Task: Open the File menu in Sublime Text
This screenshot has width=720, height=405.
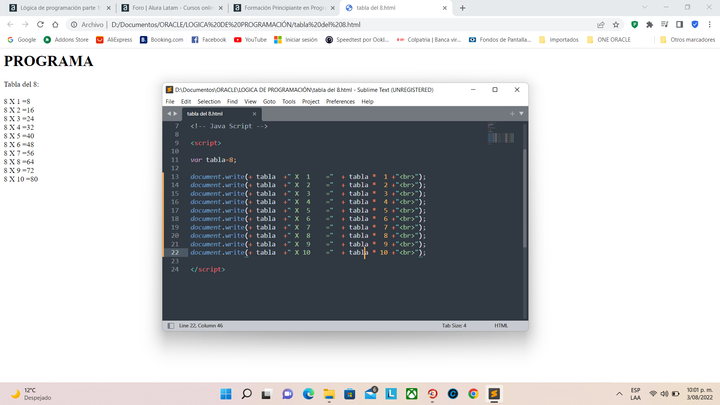Action: [x=170, y=101]
